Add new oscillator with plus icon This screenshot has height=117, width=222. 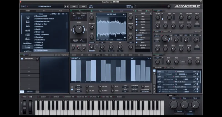coord(133,11)
